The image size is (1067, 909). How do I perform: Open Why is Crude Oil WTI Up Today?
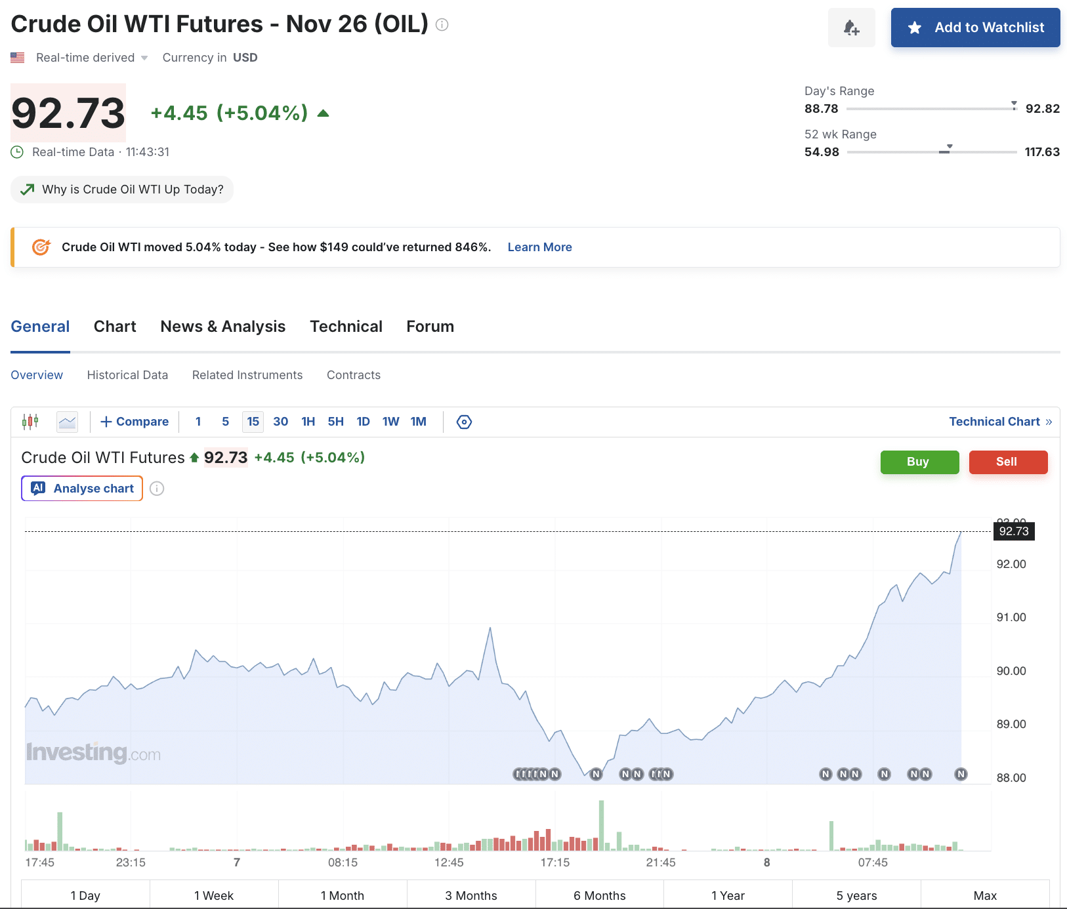(x=122, y=190)
